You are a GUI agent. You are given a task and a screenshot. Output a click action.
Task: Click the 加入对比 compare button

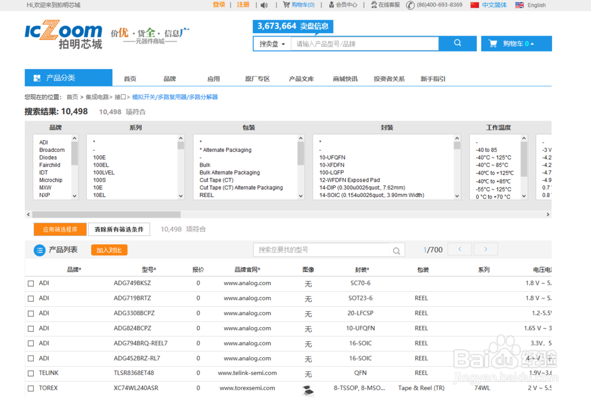click(x=109, y=250)
